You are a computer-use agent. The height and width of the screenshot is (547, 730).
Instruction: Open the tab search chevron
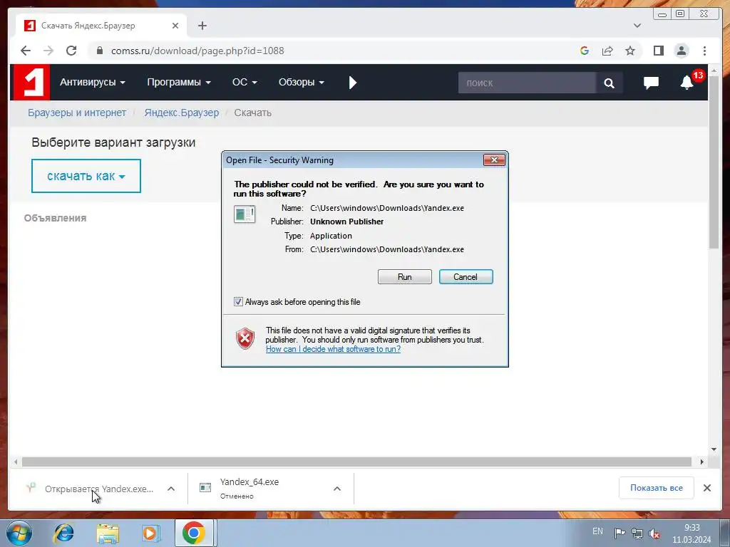coord(637,26)
